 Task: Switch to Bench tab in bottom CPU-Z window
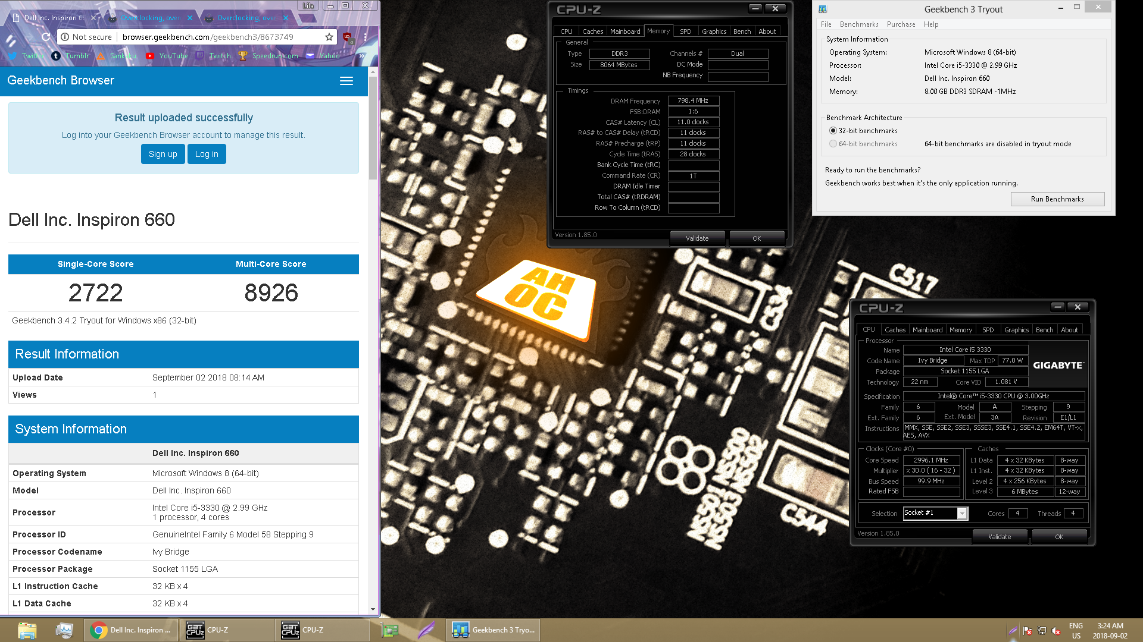pyautogui.click(x=1045, y=330)
